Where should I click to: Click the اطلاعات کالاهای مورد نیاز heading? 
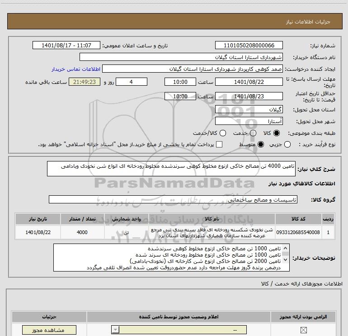pyautogui.click(x=301, y=184)
